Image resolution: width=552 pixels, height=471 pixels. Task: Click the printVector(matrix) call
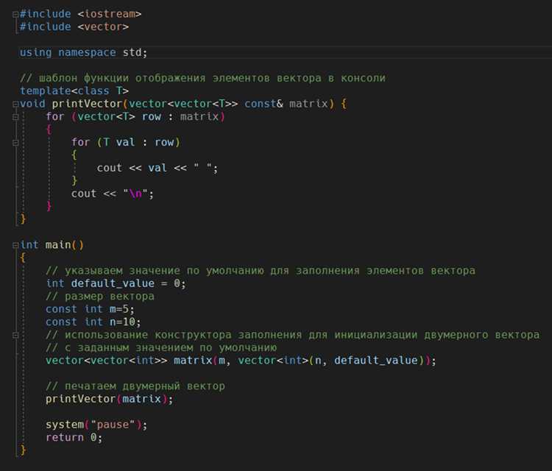pyautogui.click(x=110, y=399)
